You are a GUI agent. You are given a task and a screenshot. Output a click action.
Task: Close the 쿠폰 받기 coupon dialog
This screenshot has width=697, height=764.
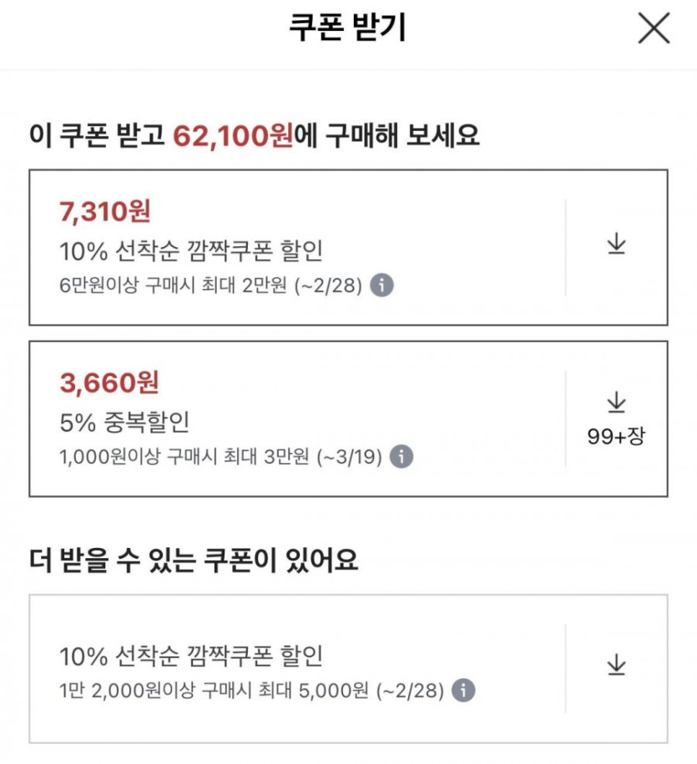coord(654,29)
